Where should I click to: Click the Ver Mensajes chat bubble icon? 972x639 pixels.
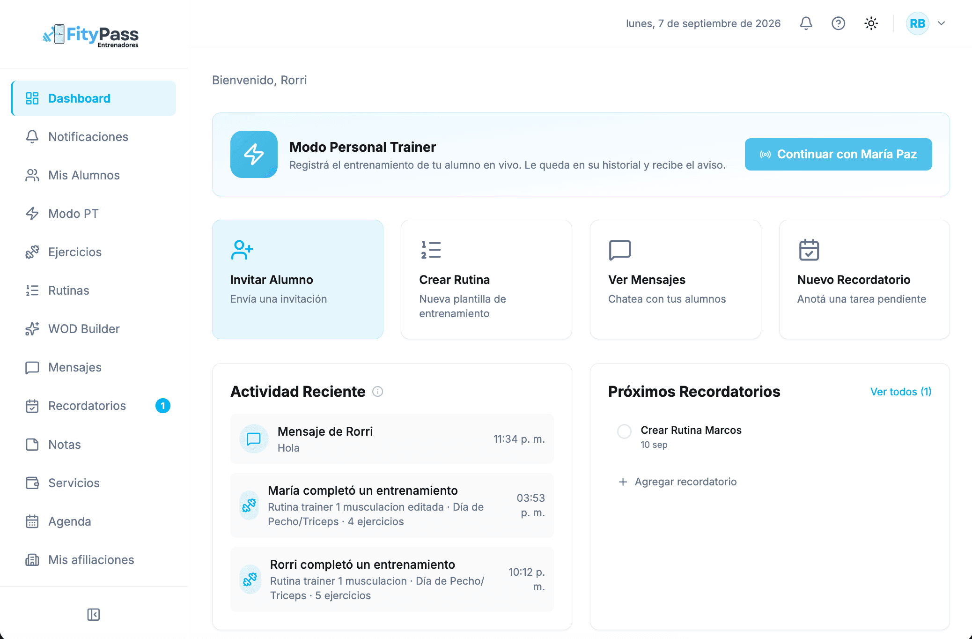(620, 250)
